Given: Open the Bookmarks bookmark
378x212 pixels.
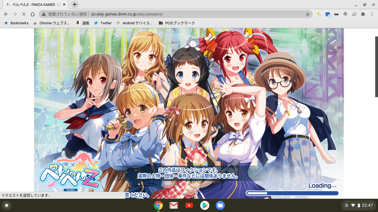Looking at the screenshot, I should coord(16,23).
